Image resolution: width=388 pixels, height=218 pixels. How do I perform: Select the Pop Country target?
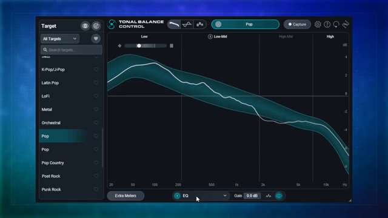[53, 163]
